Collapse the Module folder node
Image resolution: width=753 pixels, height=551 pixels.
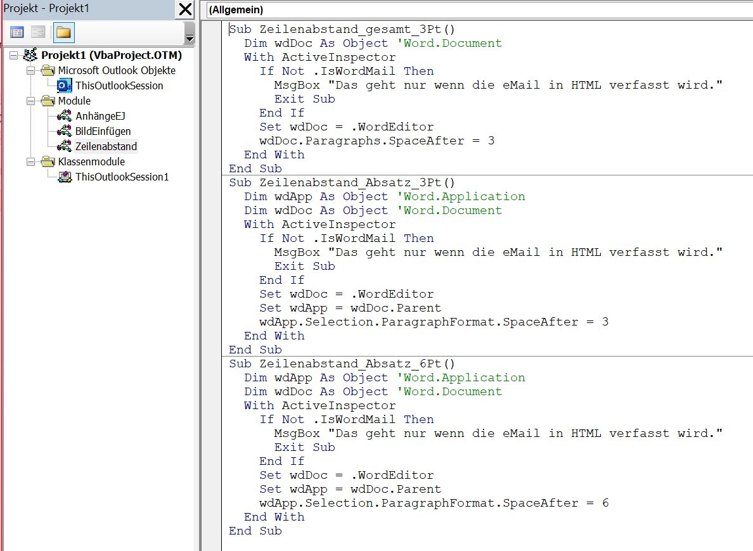30,101
